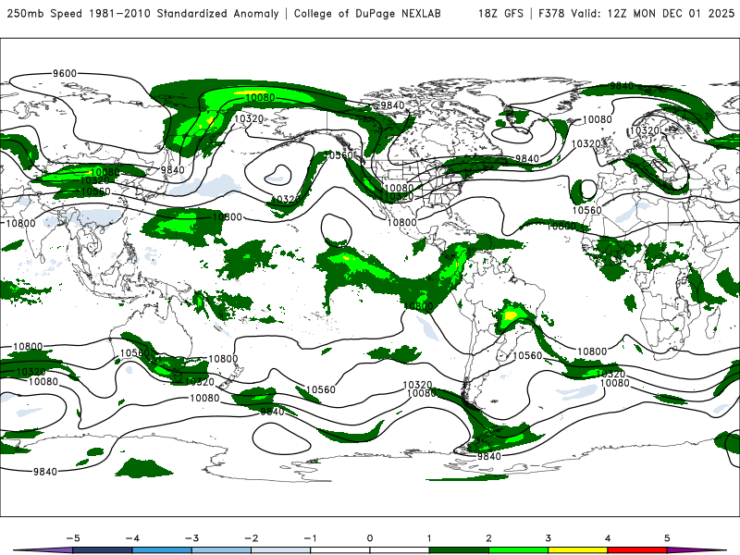Click the colorbar segment between -4 and -3

pyautogui.click(x=162, y=550)
